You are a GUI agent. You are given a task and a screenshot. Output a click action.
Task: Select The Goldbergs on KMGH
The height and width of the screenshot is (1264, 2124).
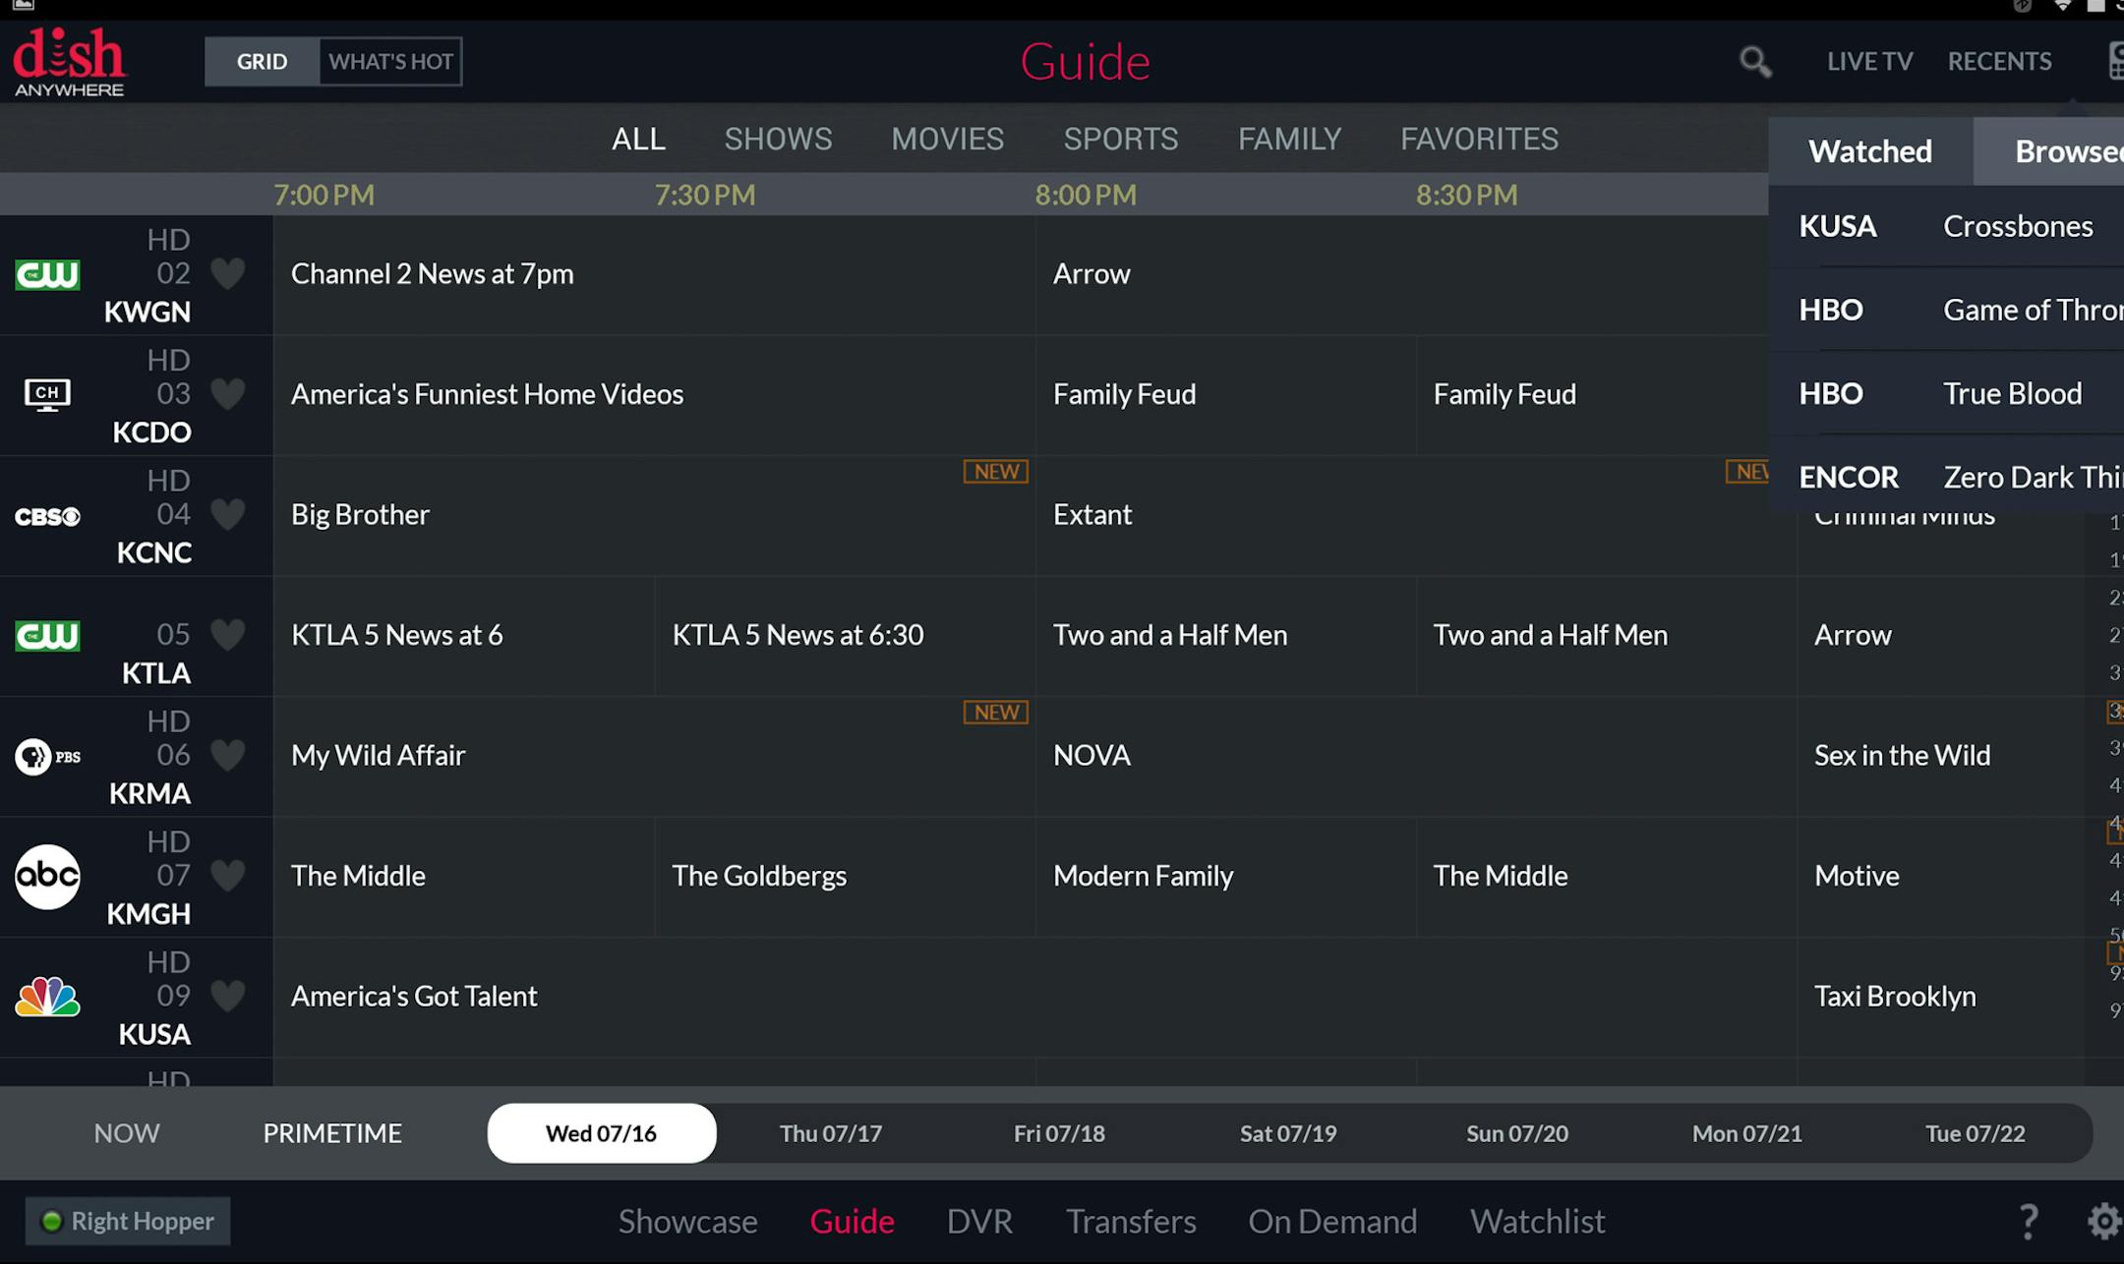845,876
